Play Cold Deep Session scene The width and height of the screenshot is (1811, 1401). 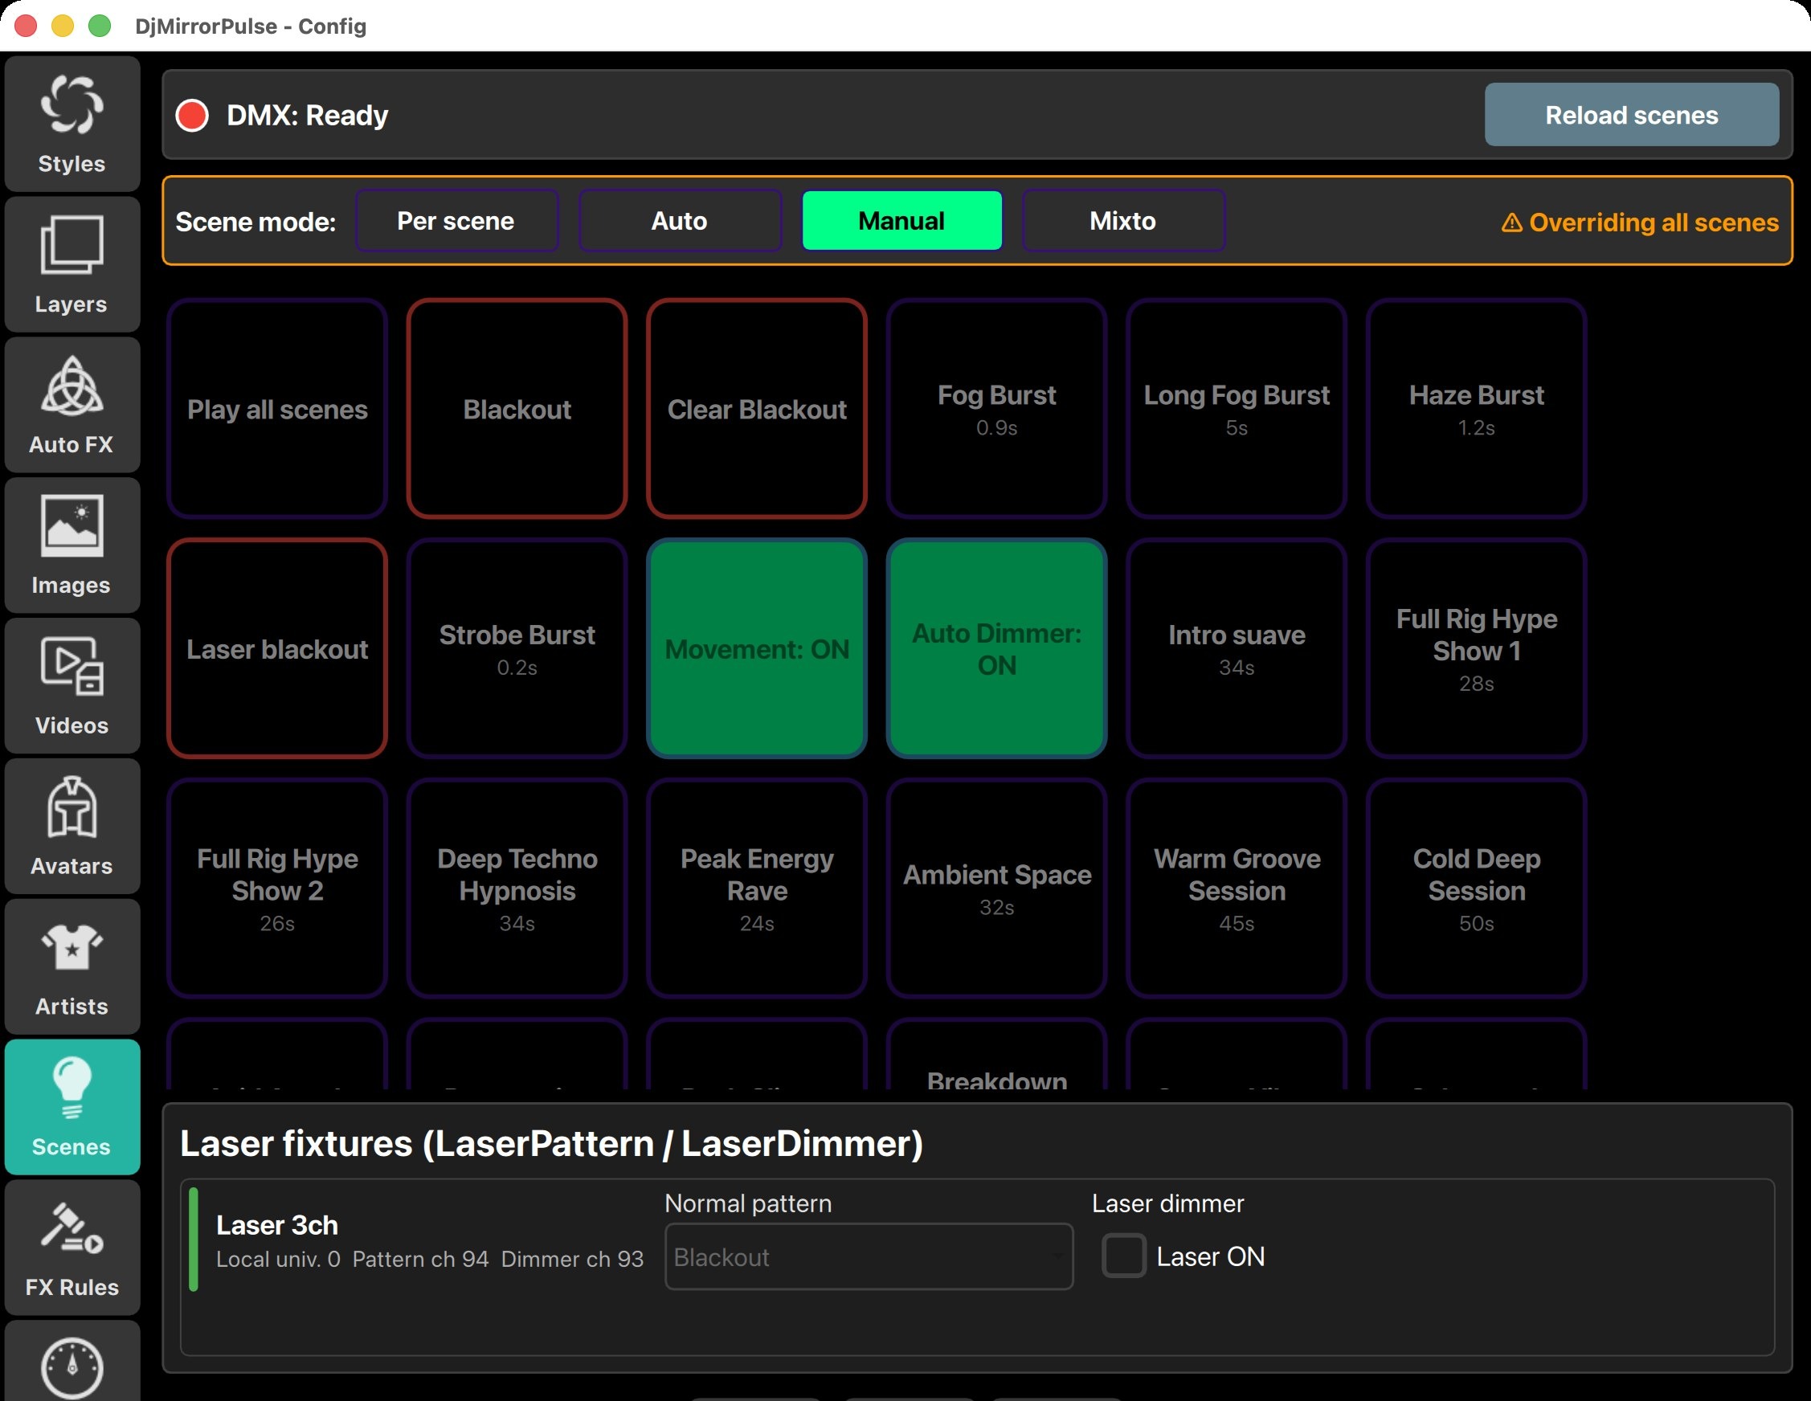(x=1476, y=888)
